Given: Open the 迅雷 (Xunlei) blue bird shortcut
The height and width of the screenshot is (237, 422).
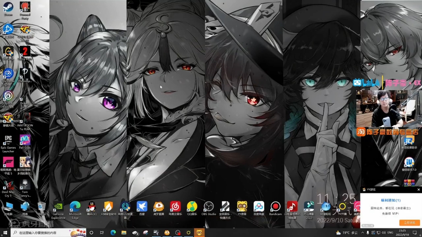Looking at the screenshot, I should [x=142, y=209].
